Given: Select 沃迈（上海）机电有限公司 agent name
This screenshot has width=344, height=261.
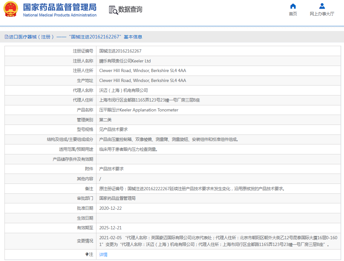Looking at the screenshot, I should tap(124, 90).
